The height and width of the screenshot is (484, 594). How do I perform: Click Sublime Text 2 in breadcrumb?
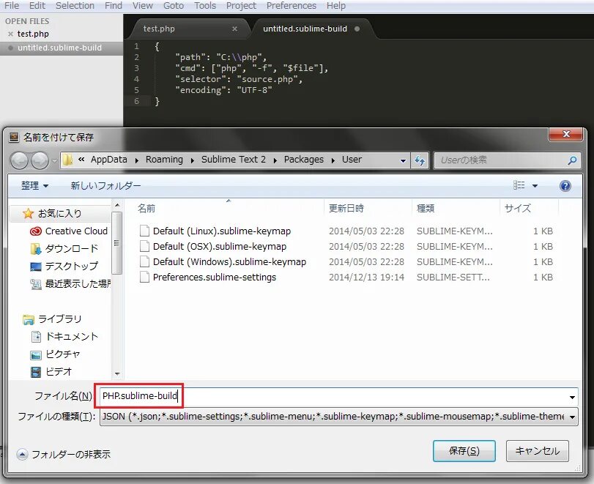[x=234, y=160]
